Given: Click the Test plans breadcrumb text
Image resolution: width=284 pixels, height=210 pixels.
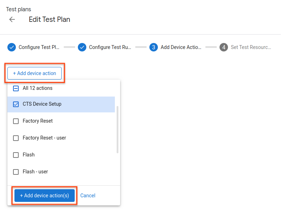Looking at the screenshot, I should 18,9.
